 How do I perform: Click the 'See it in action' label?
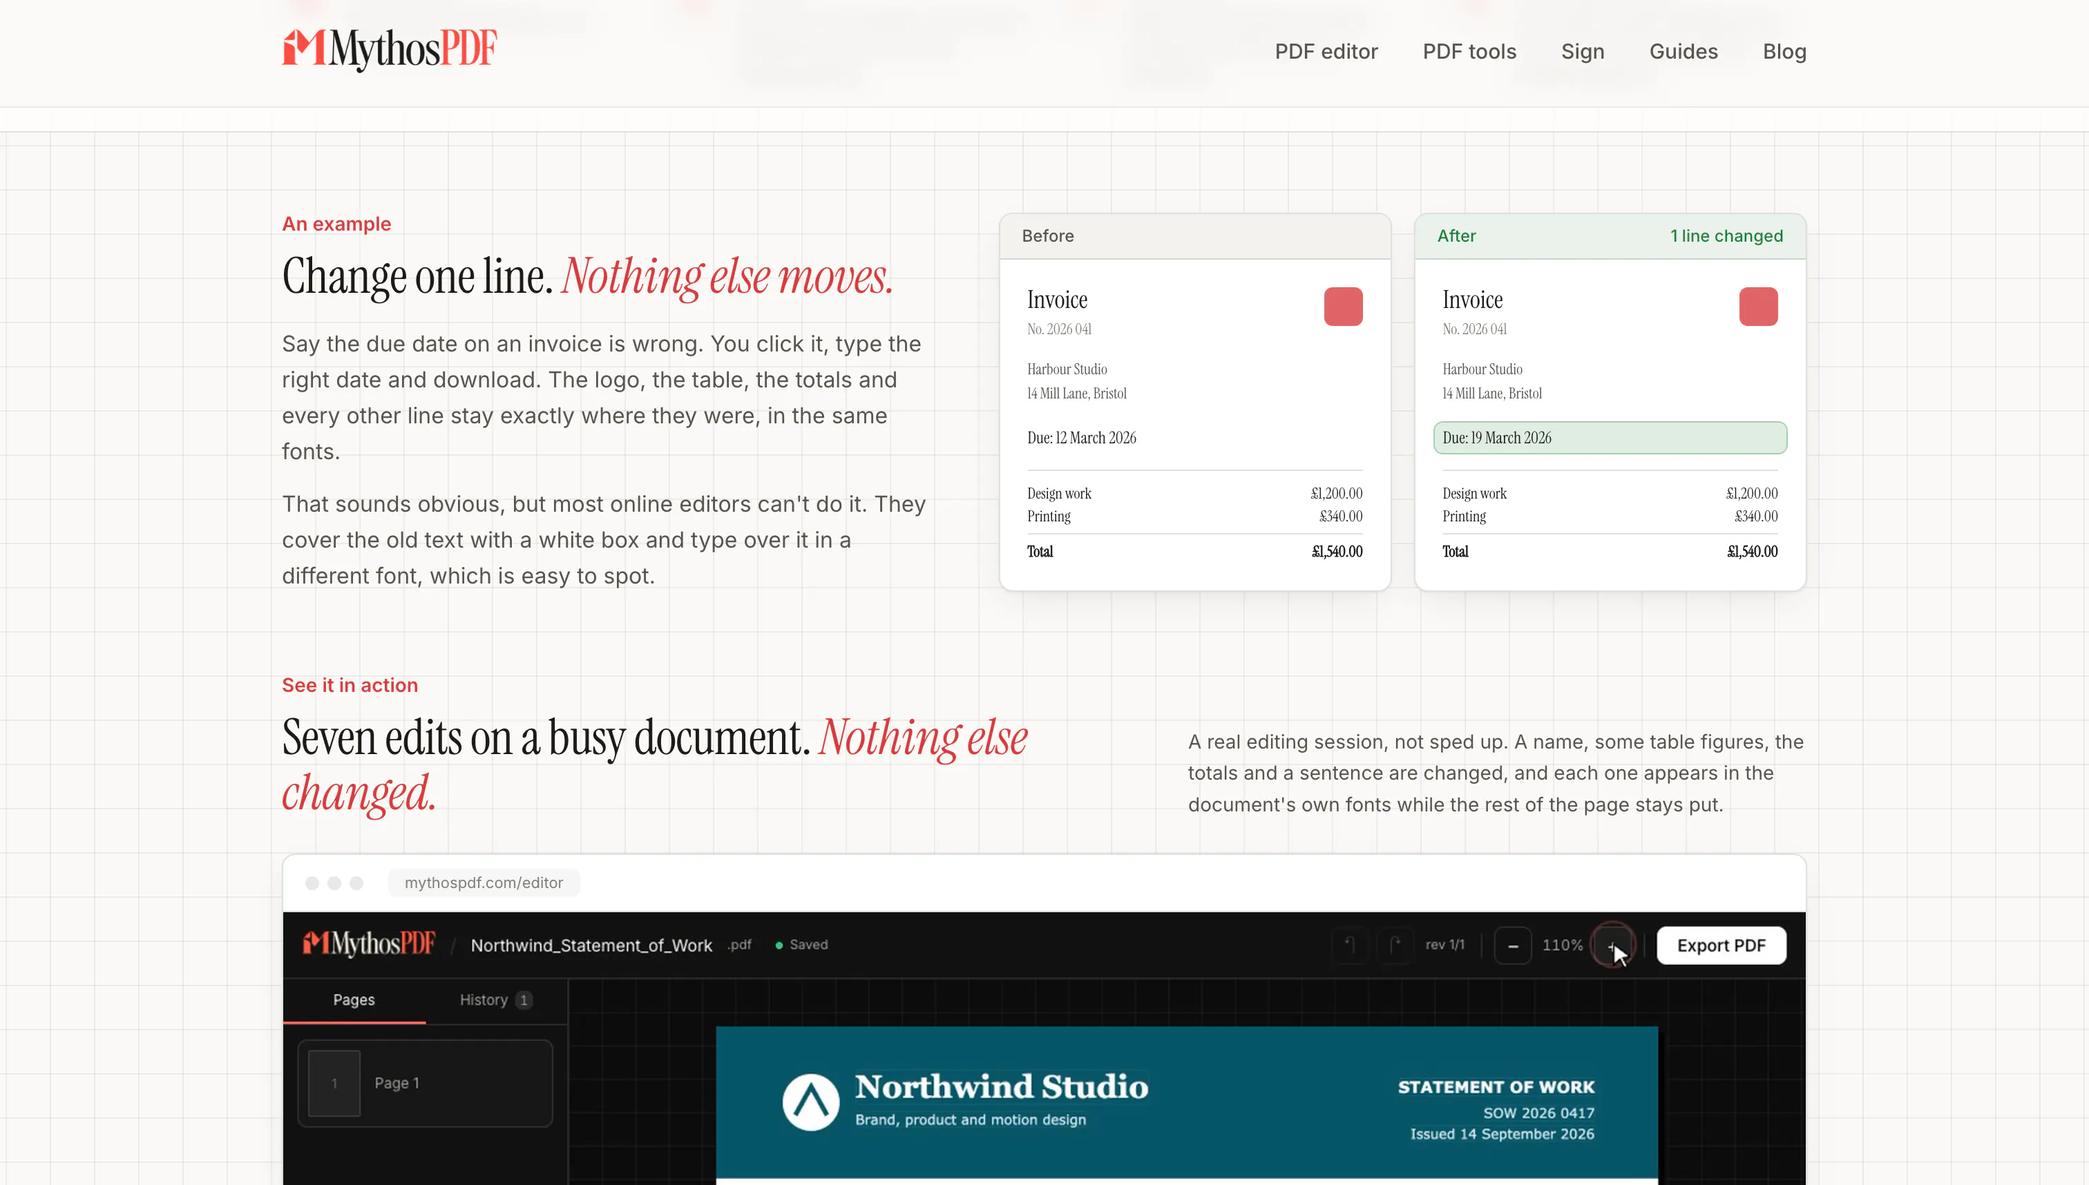pyautogui.click(x=350, y=685)
